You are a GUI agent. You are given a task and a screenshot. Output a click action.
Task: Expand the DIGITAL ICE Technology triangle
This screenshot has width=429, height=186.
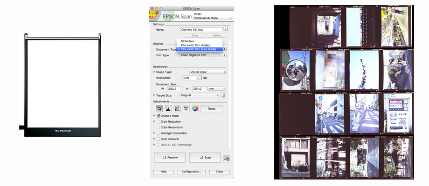pyautogui.click(x=154, y=145)
